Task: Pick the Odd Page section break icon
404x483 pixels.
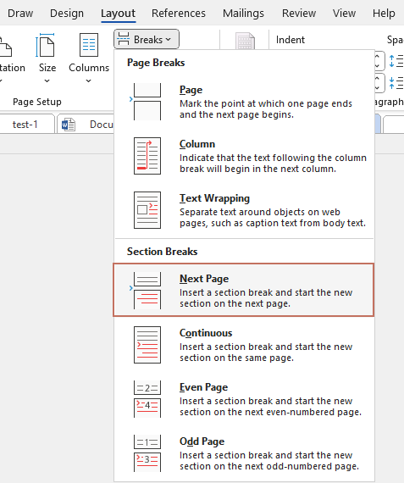Action: [x=147, y=453]
